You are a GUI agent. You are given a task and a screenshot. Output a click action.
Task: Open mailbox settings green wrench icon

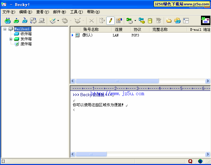tap(129, 21)
